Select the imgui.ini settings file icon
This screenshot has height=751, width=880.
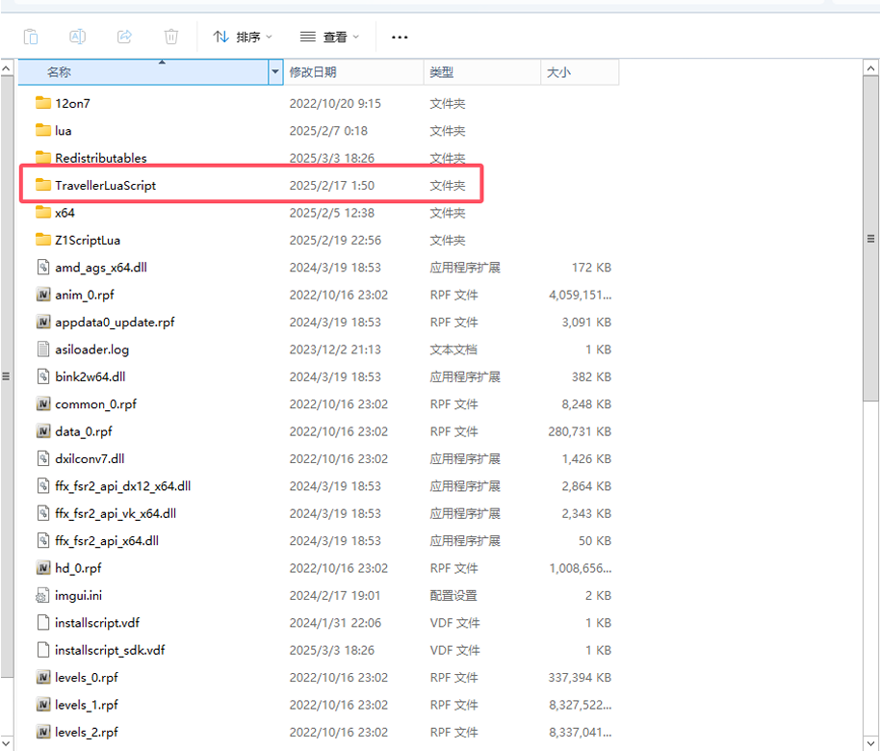42,595
